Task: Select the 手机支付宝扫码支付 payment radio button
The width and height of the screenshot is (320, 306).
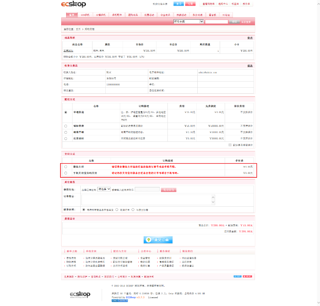Action: (66, 173)
